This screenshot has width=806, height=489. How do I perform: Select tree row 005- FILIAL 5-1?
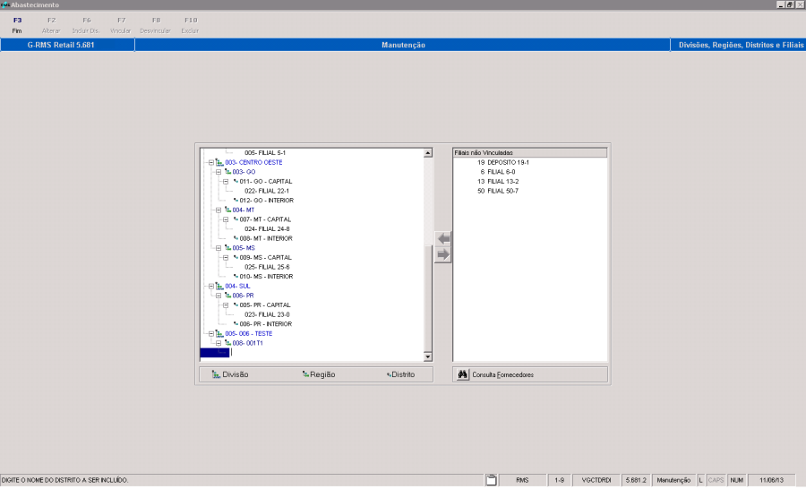click(x=265, y=153)
